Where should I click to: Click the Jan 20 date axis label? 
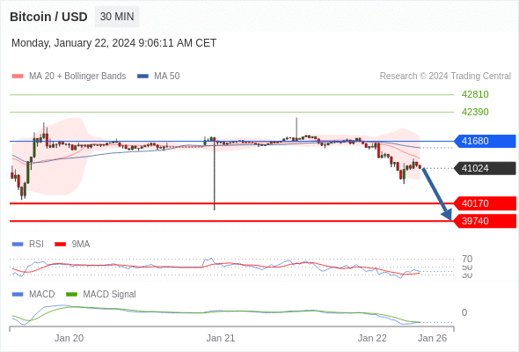[69, 339]
